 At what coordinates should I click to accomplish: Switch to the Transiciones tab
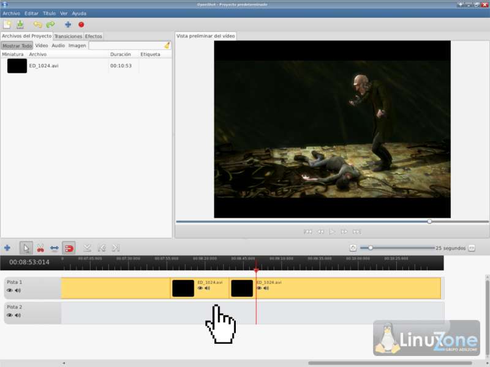(68, 36)
